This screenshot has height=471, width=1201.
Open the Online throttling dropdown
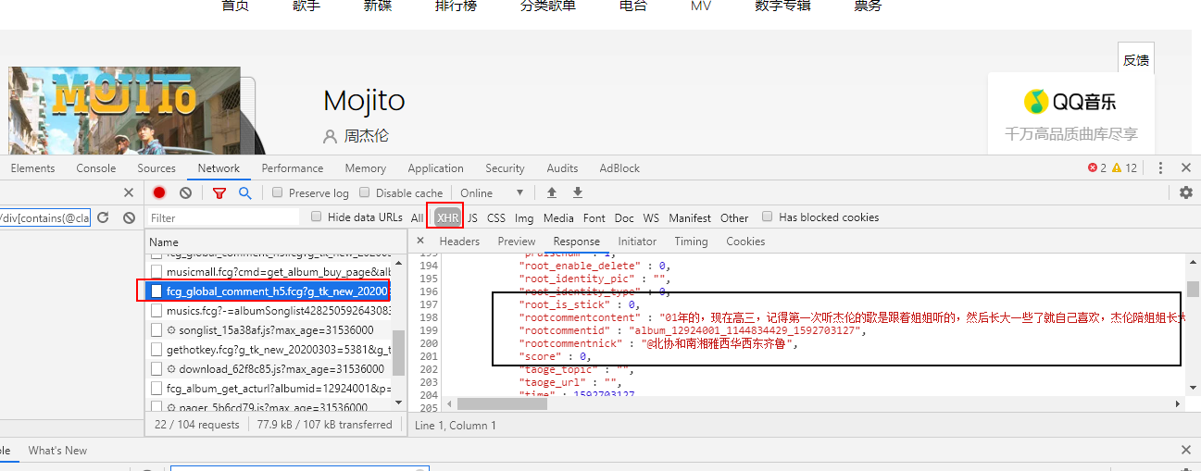point(492,192)
